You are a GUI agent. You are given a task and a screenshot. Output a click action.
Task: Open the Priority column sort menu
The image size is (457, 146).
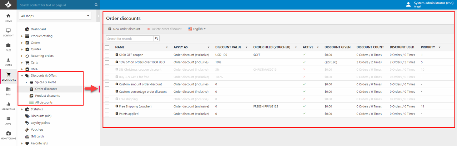coord(440,47)
